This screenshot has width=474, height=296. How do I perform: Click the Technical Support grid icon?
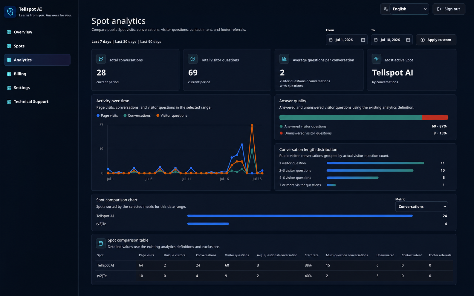[x=9, y=102]
